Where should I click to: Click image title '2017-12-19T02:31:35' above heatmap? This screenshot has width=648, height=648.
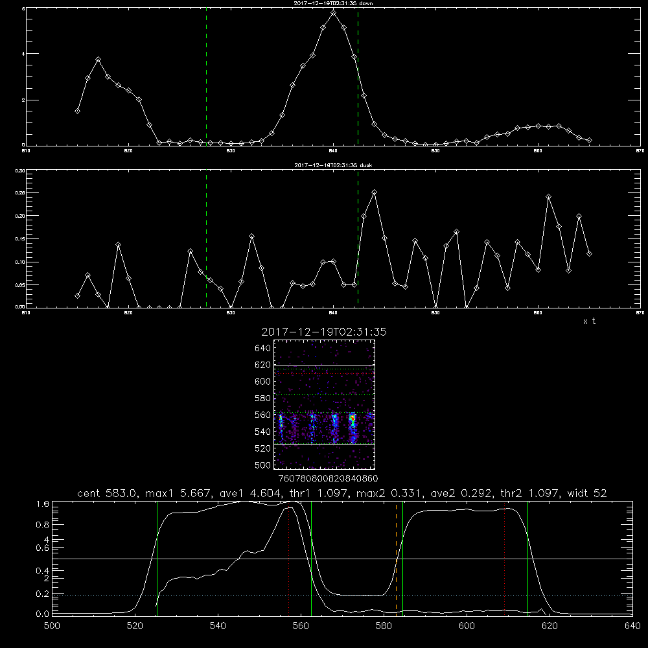pos(324,332)
